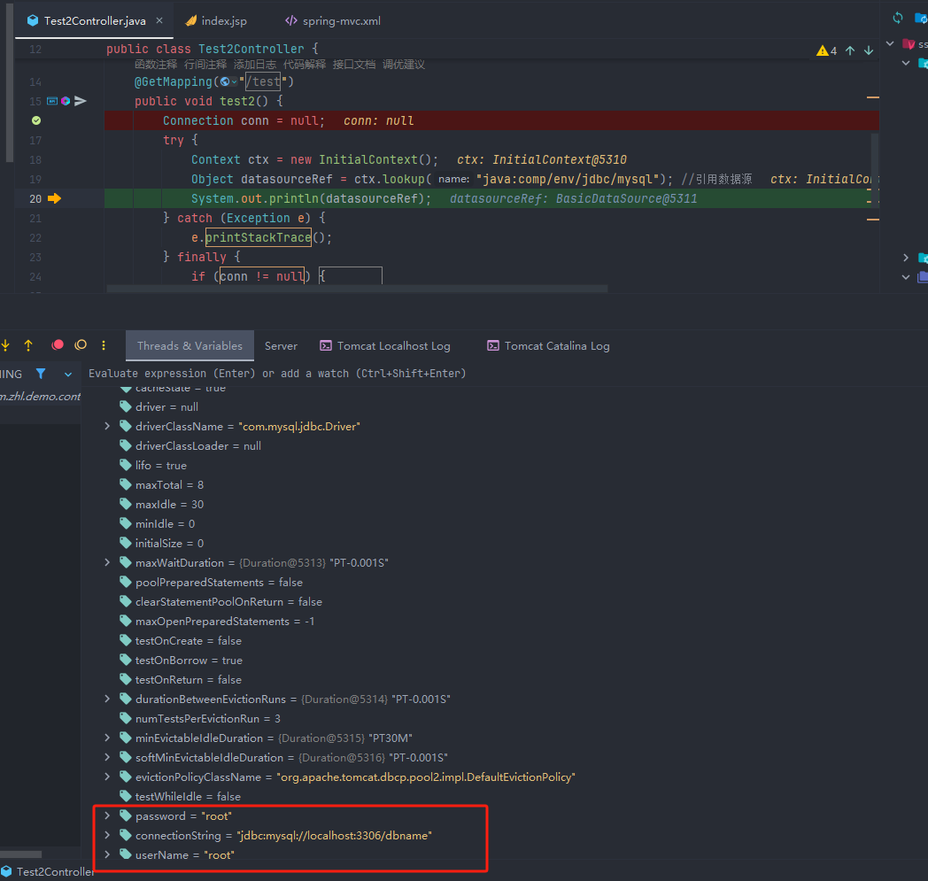Viewport: 928px width, 881px height.
Task: Expand the password variable node
Action: (x=107, y=815)
